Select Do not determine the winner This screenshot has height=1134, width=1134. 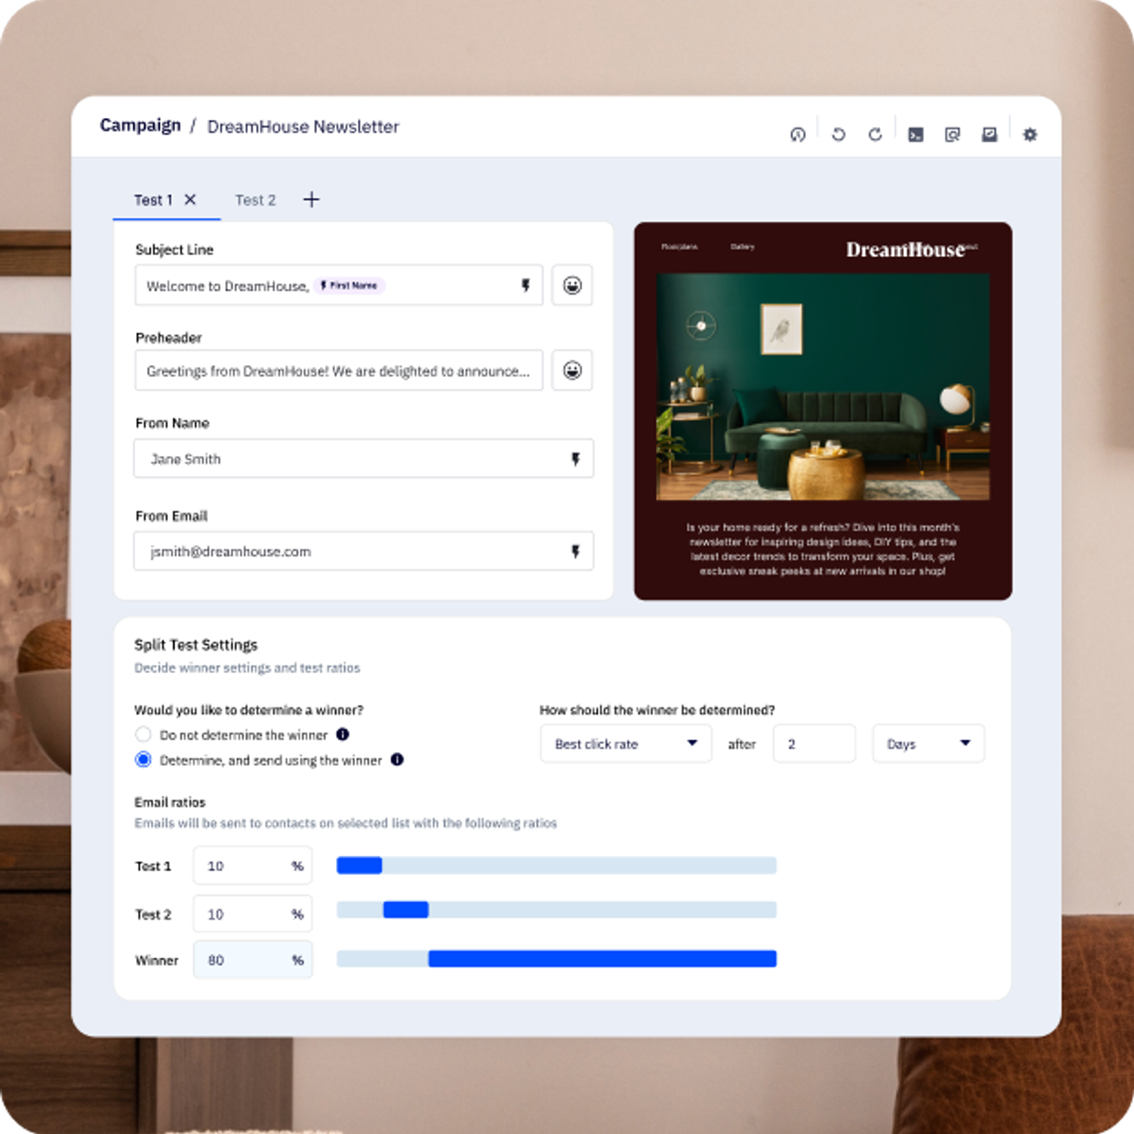pyautogui.click(x=143, y=734)
